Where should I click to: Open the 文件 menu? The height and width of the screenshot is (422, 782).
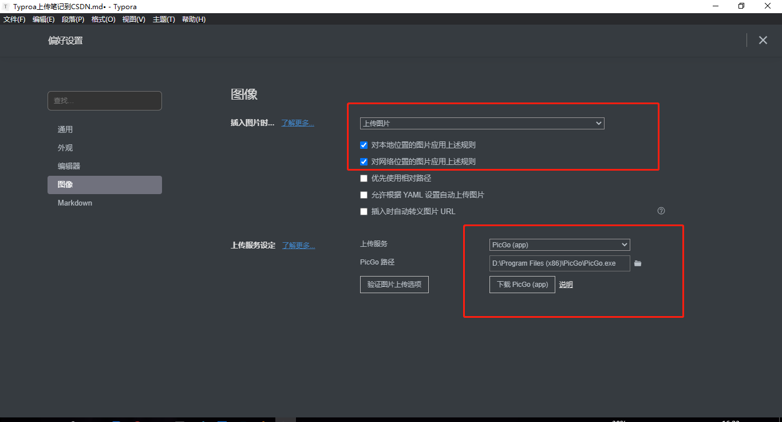click(14, 19)
